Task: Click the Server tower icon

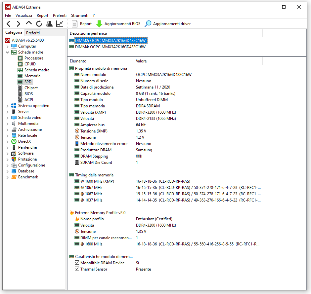Action: coord(14,112)
